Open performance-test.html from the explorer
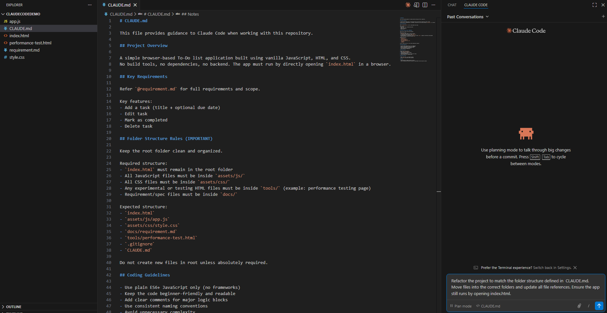 tap(30, 43)
